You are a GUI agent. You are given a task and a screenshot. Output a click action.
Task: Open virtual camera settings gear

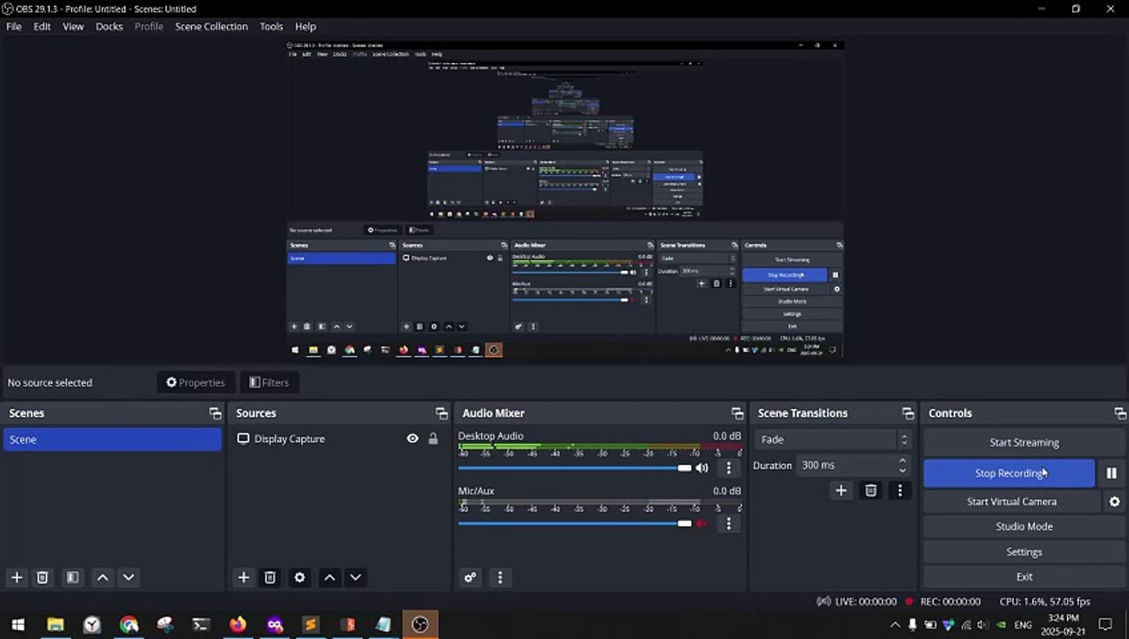pyautogui.click(x=1115, y=501)
